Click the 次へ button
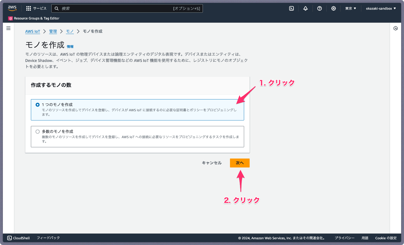404x245 pixels. [x=240, y=163]
